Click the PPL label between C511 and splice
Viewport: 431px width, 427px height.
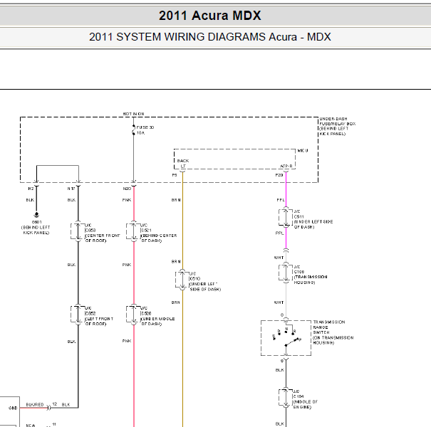279,233
